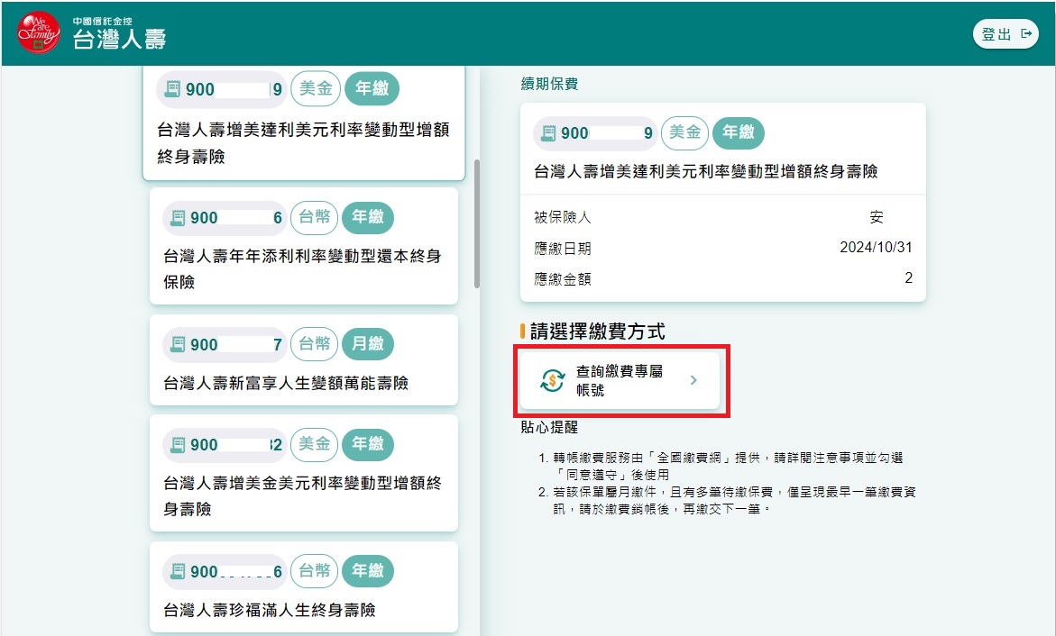
Task: Click the chevron arrow on 查詢繳費專屬帳號
Action: (x=693, y=380)
